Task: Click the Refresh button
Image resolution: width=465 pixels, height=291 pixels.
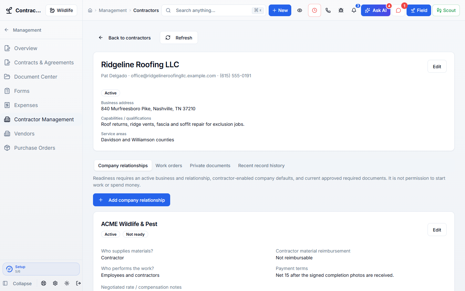Action: pyautogui.click(x=179, y=38)
